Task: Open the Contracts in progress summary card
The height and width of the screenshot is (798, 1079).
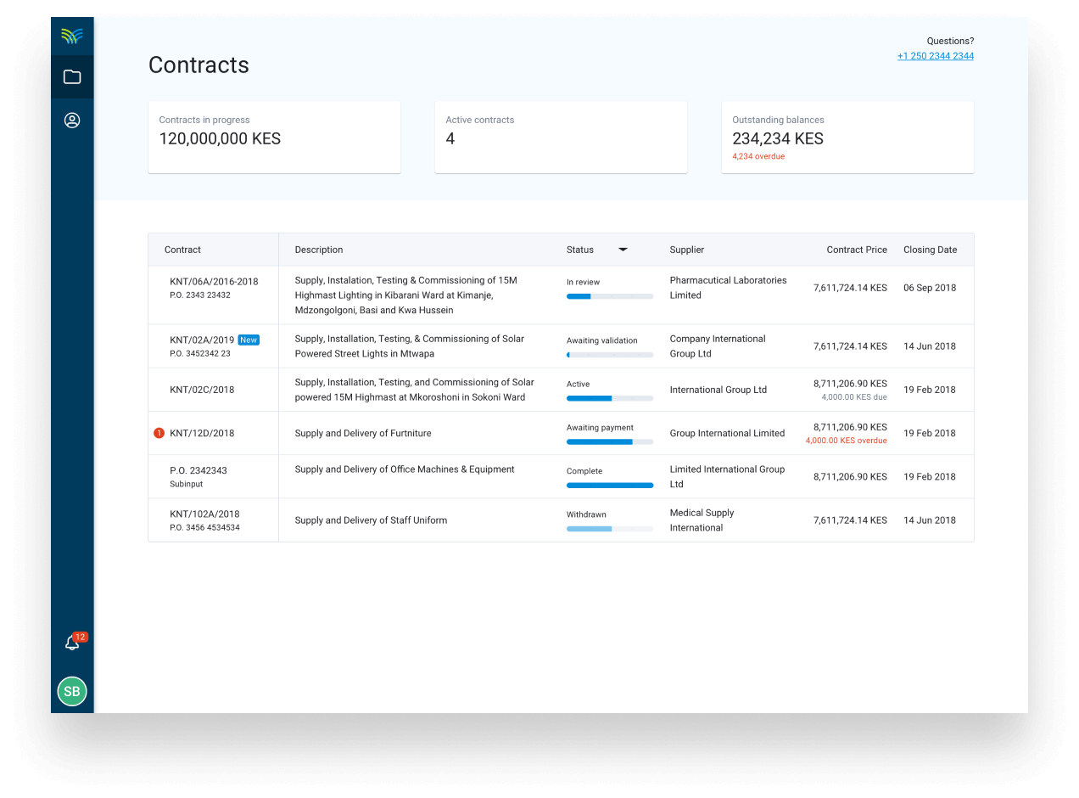Action: (274, 138)
